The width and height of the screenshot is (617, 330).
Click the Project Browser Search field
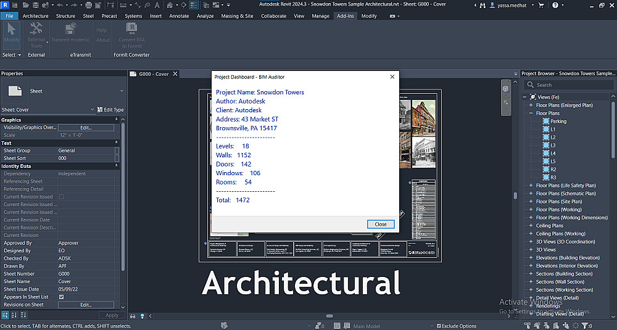(569, 85)
